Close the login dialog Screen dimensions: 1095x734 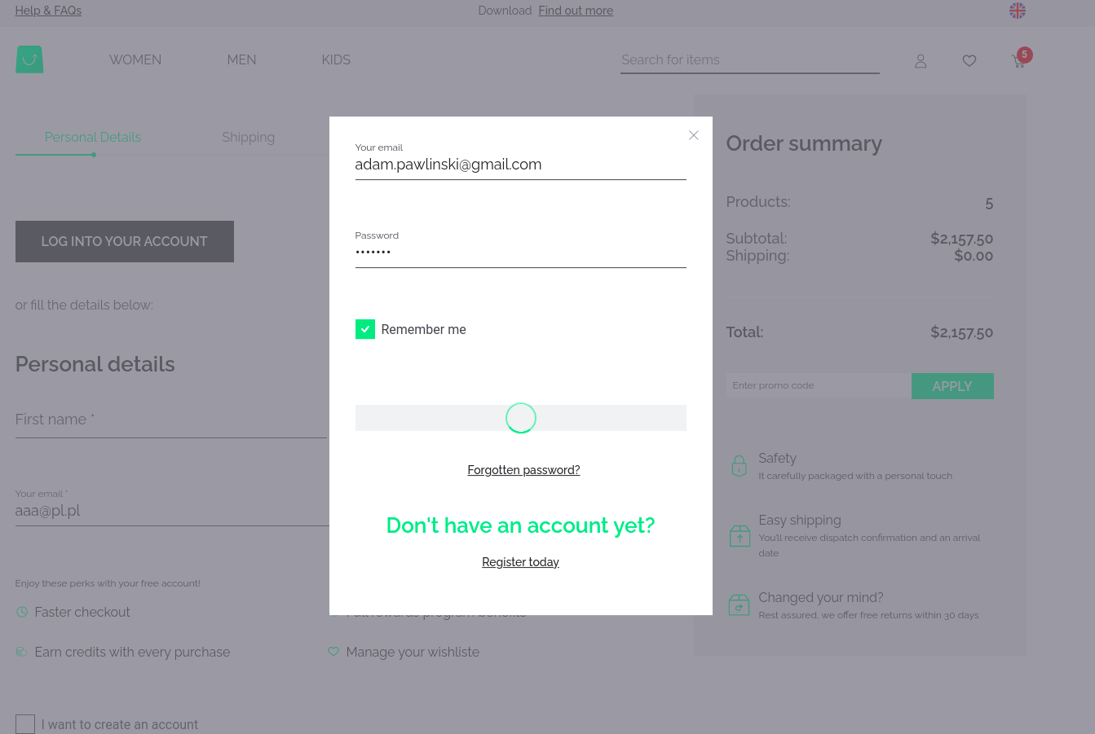click(693, 135)
